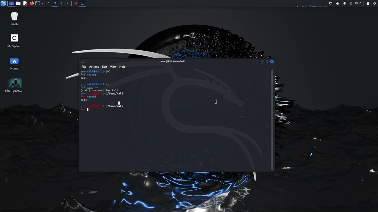Click the volume speaker icon
This screenshot has height=212, width=378.
point(338,3)
